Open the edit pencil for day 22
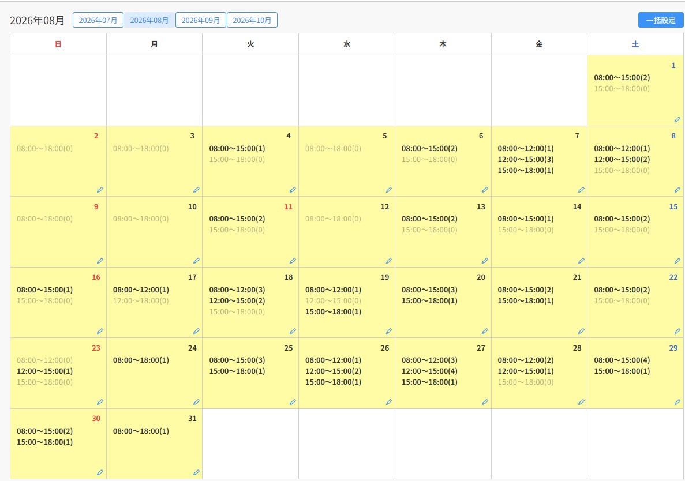This screenshot has width=685, height=481. tap(677, 331)
